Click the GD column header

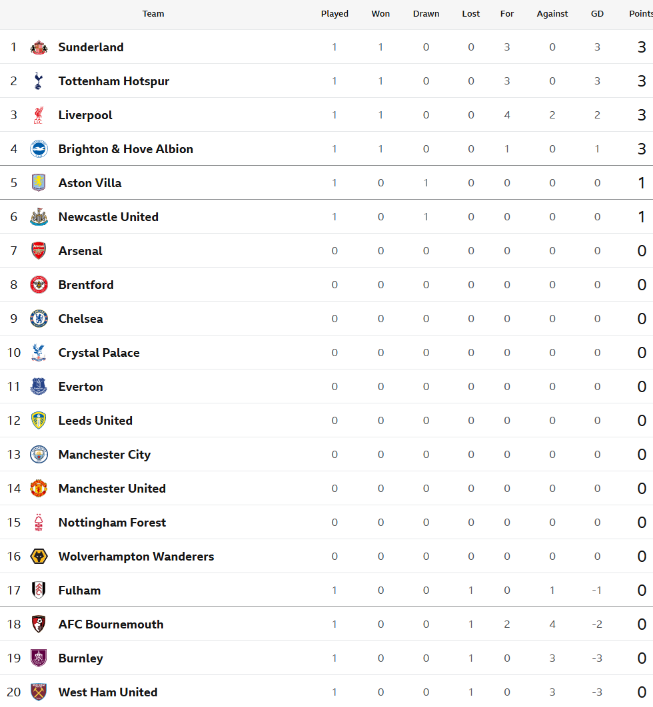(597, 14)
